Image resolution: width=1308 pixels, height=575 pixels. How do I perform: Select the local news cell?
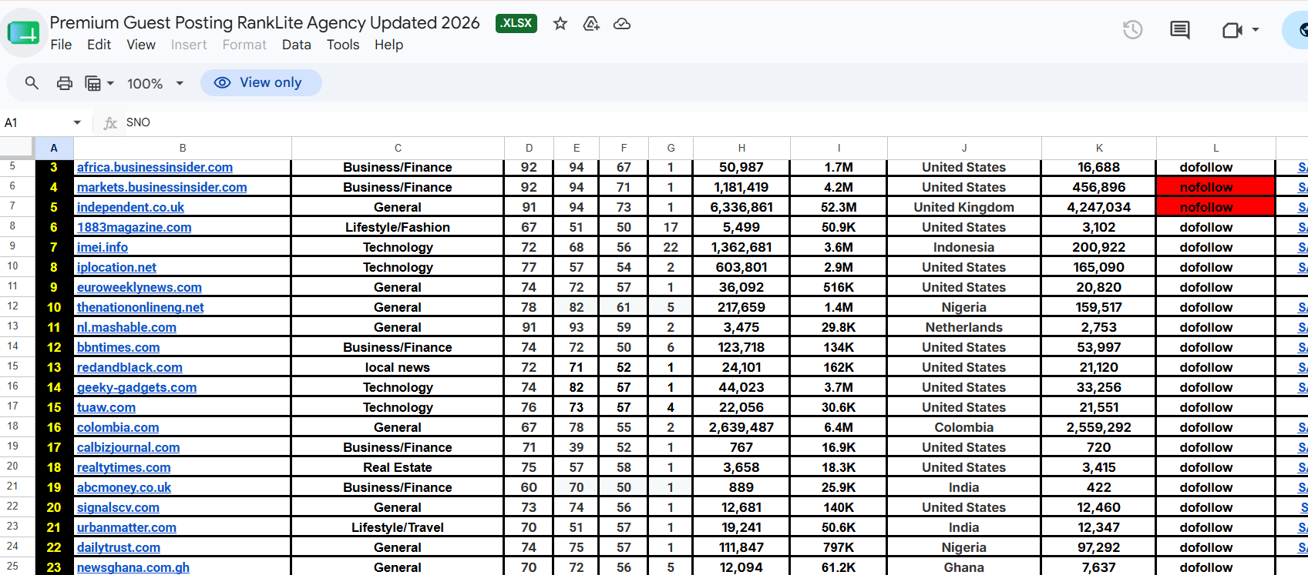point(398,367)
